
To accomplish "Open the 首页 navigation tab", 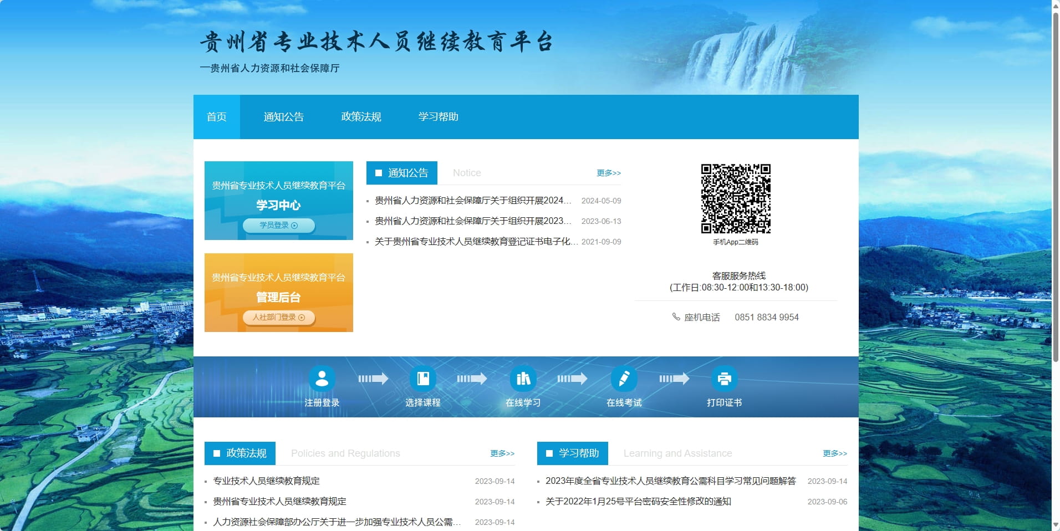I will 217,117.
